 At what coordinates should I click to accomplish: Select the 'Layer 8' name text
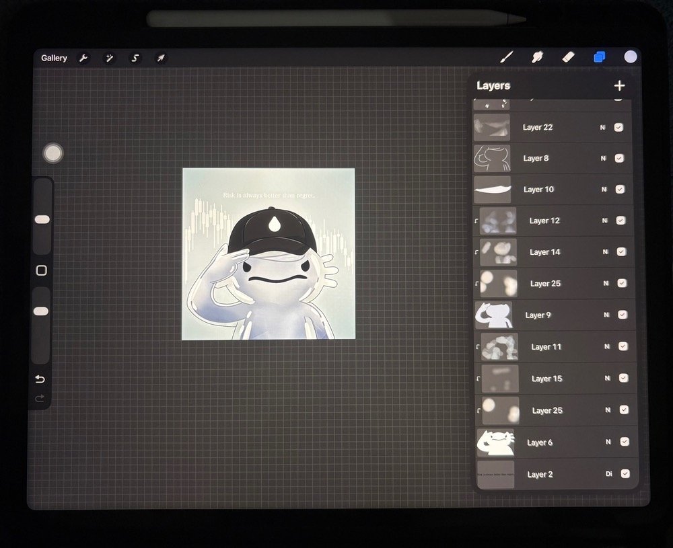click(x=536, y=158)
